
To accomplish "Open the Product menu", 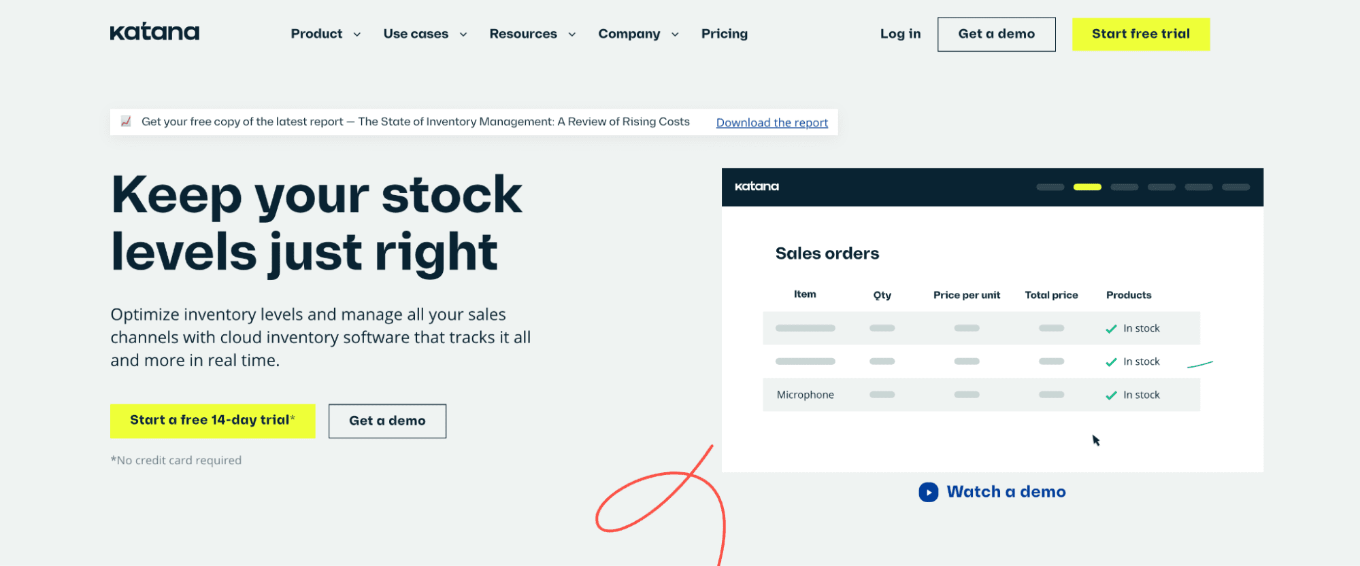I will 316,34.
